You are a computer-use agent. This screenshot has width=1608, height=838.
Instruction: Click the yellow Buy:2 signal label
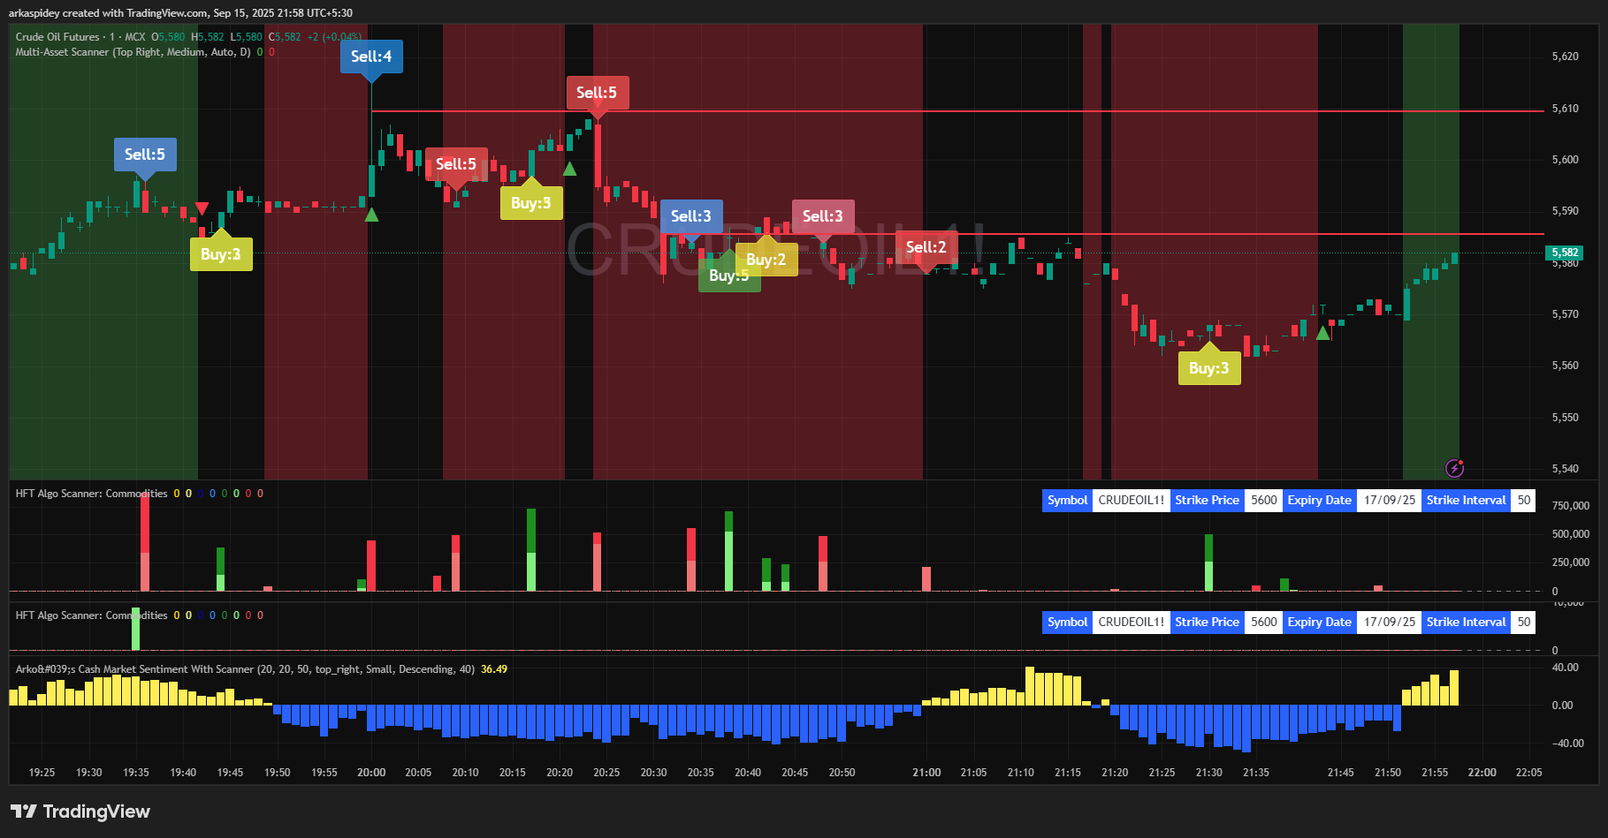point(766,260)
